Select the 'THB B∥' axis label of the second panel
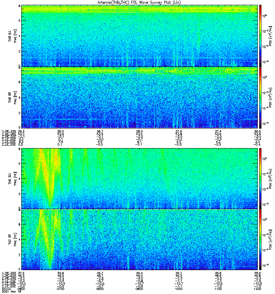Image resolution: width=275 pixels, height=294 pixels. [x=10, y=97]
